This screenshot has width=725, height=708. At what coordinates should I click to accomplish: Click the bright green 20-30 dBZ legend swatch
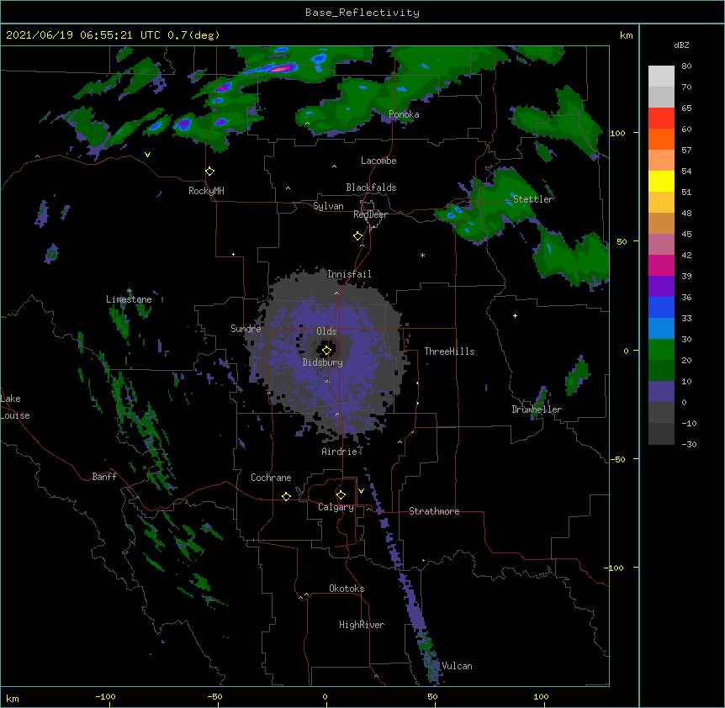point(661,350)
